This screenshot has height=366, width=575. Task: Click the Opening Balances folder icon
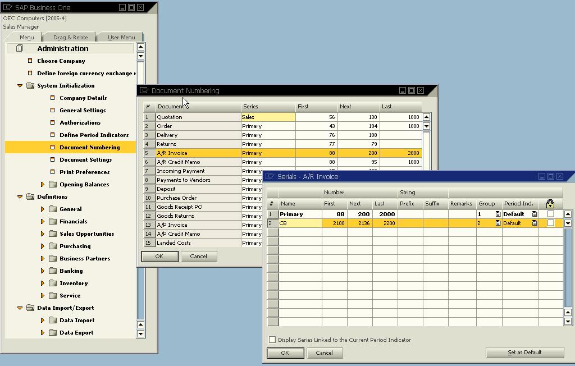(53, 184)
